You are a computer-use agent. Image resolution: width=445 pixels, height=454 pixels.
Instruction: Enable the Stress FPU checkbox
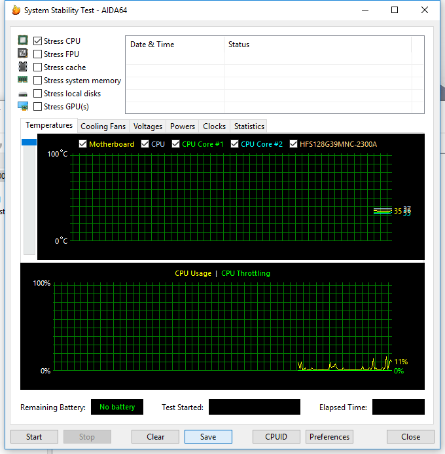click(37, 54)
